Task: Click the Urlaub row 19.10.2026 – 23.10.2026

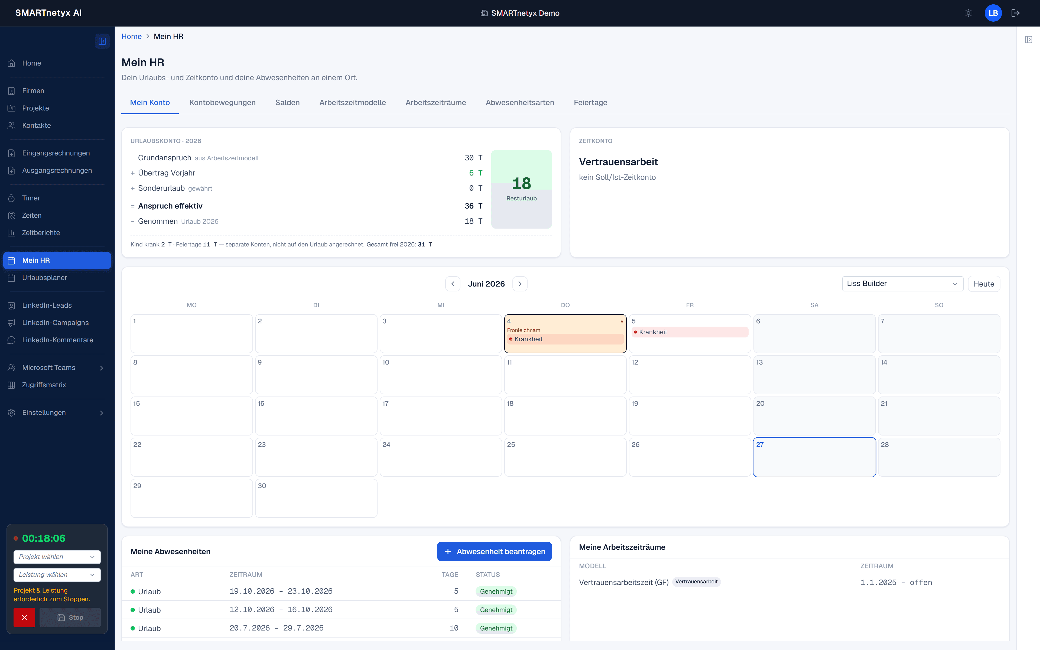Action: tap(341, 591)
